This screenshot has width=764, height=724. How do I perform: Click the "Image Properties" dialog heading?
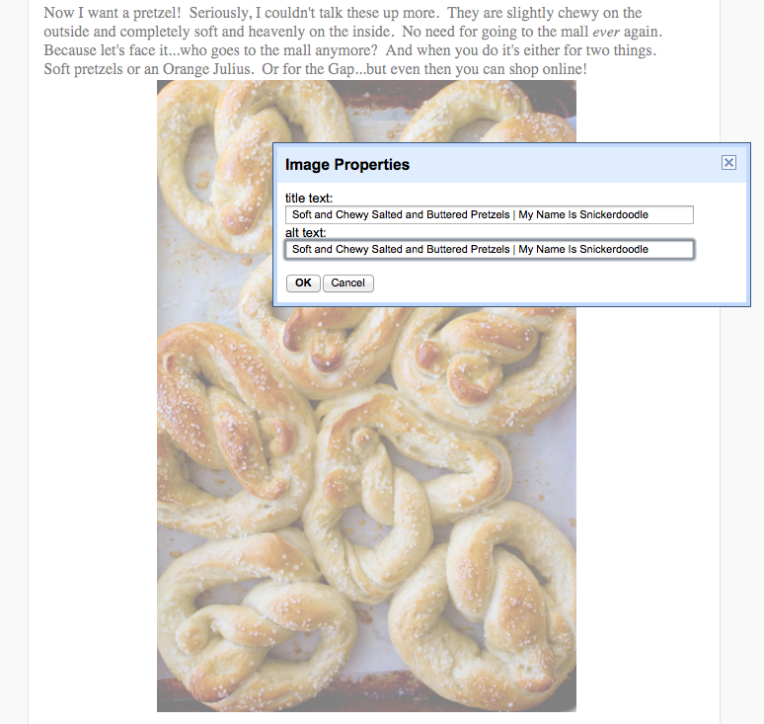point(347,165)
